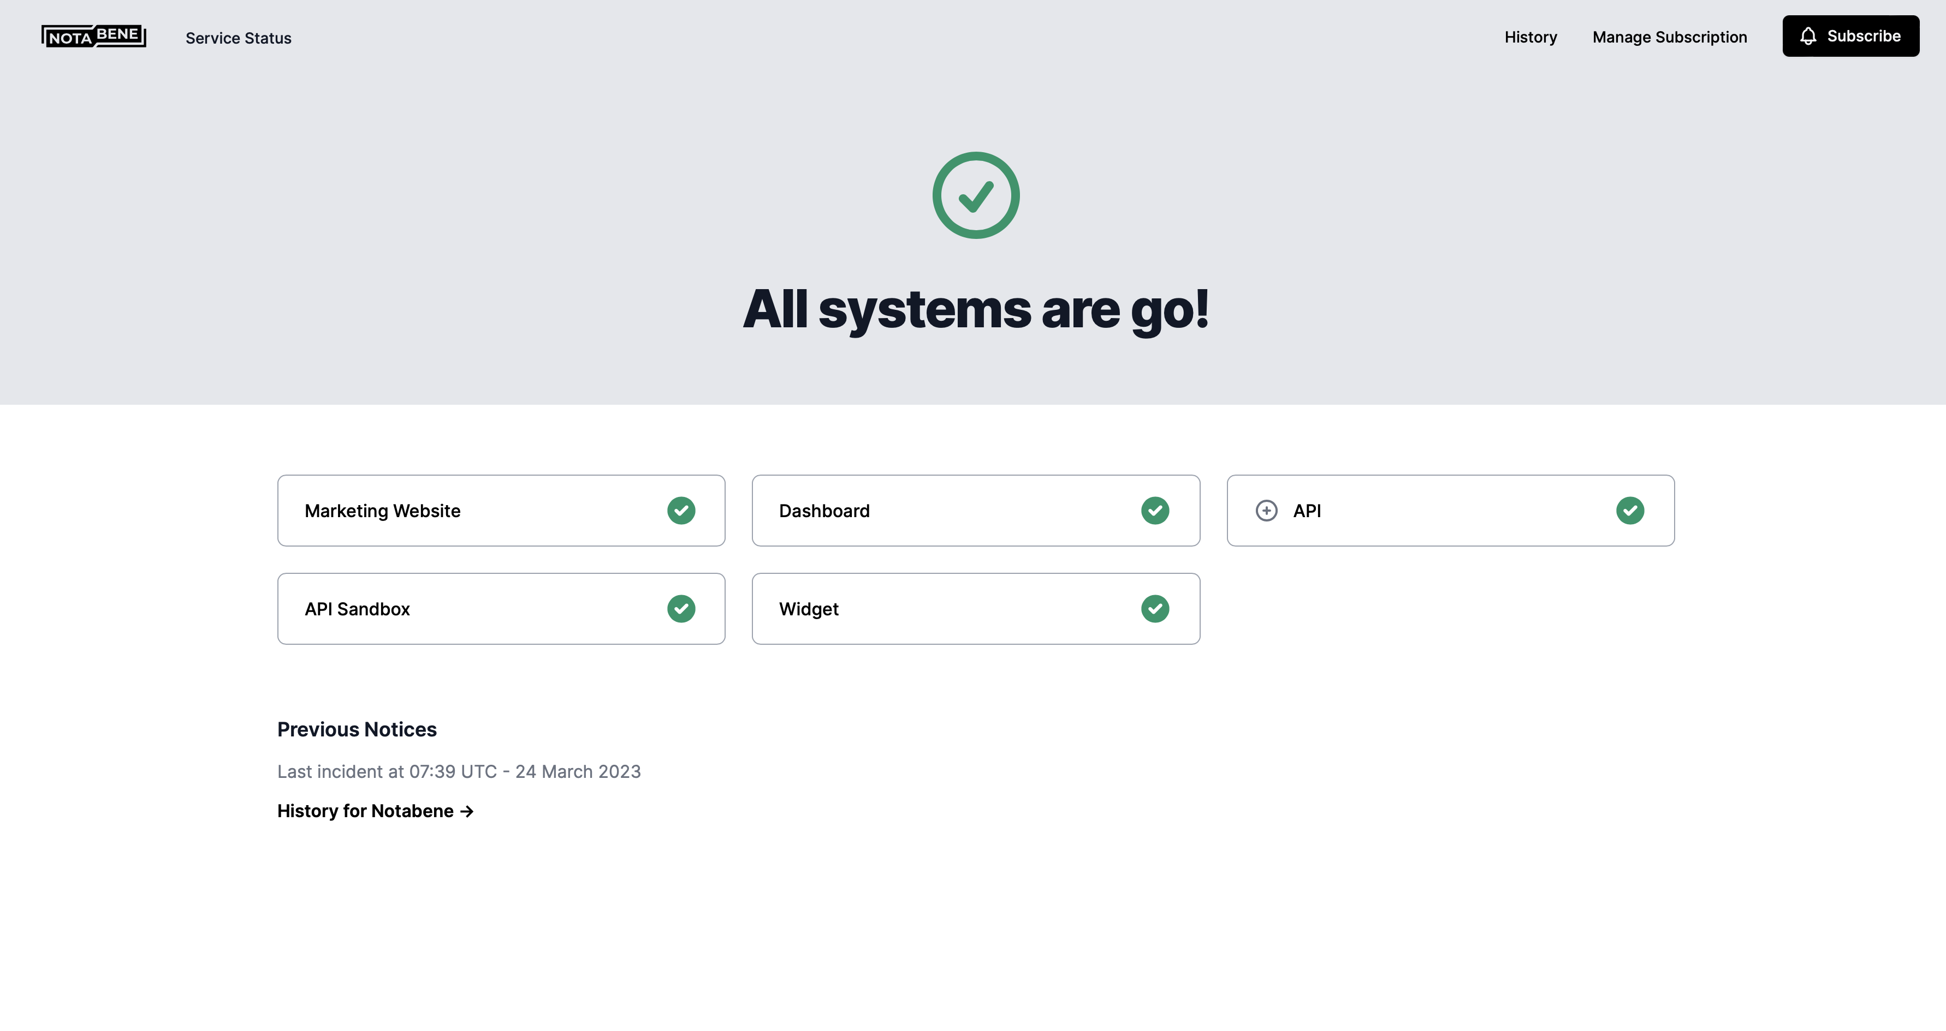Select the API Sandbox label
The width and height of the screenshot is (1946, 1031).
tap(357, 609)
